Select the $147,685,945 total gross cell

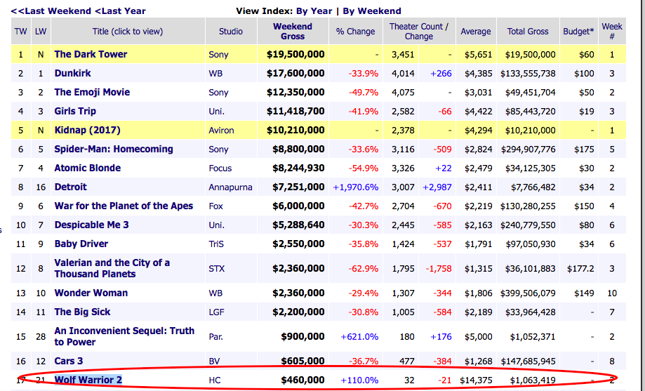528,362
